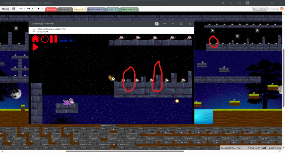Close the Event sheet 2 tab

coord(137,10)
